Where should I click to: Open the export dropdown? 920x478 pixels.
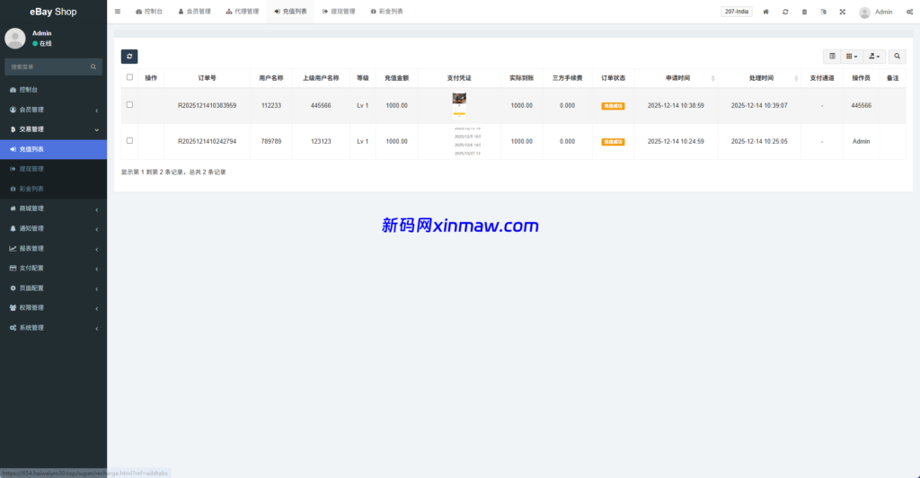pos(874,57)
